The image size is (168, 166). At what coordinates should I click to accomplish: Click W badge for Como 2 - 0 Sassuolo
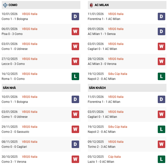[x=75, y=129]
